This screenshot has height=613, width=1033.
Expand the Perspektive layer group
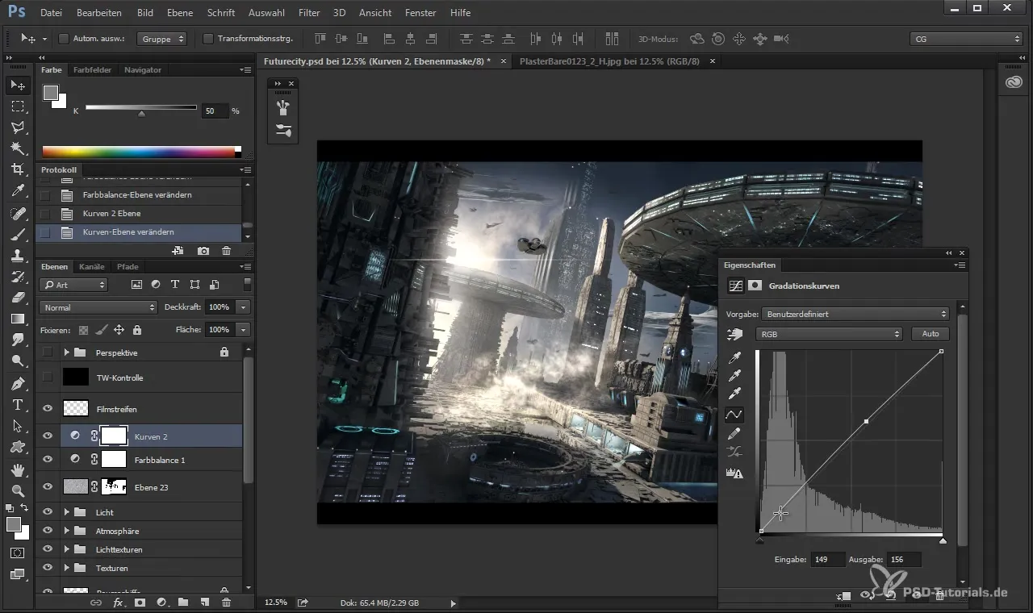click(x=67, y=352)
